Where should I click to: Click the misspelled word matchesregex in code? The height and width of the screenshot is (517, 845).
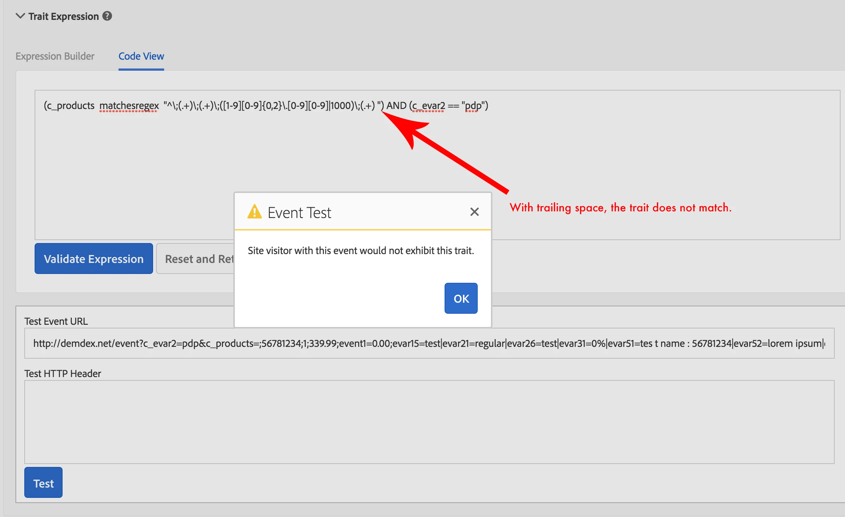[129, 106]
